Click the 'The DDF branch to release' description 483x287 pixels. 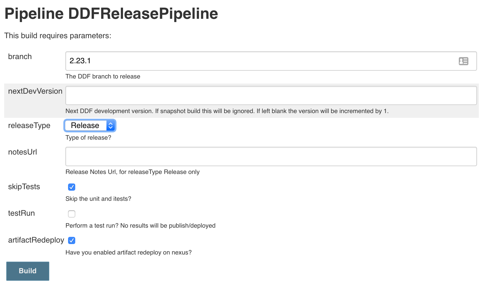[103, 77]
